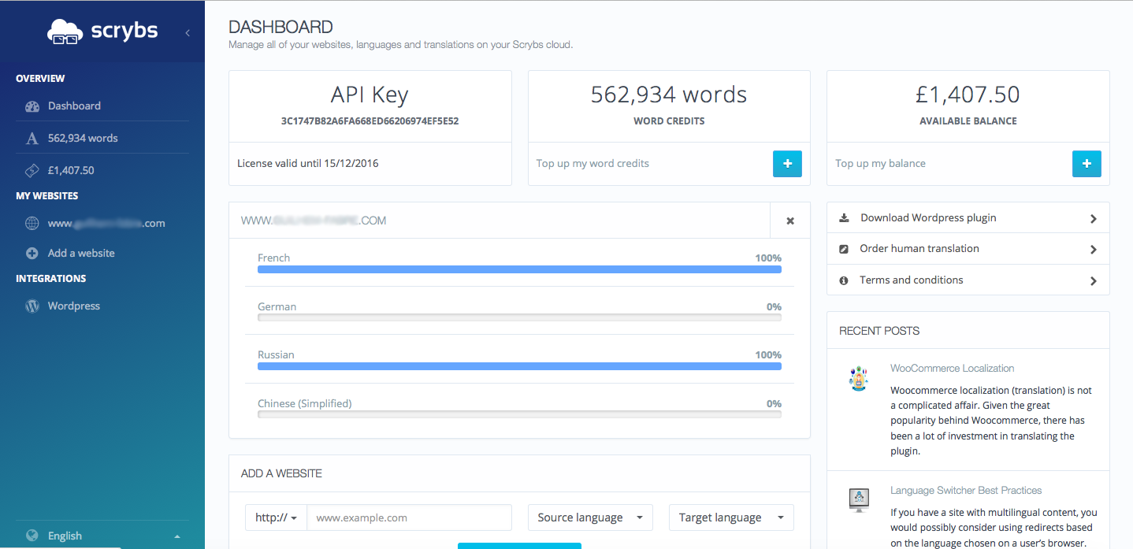The height and width of the screenshot is (549, 1133).
Task: Click the plus icon next to Add a website
Action: coord(32,254)
